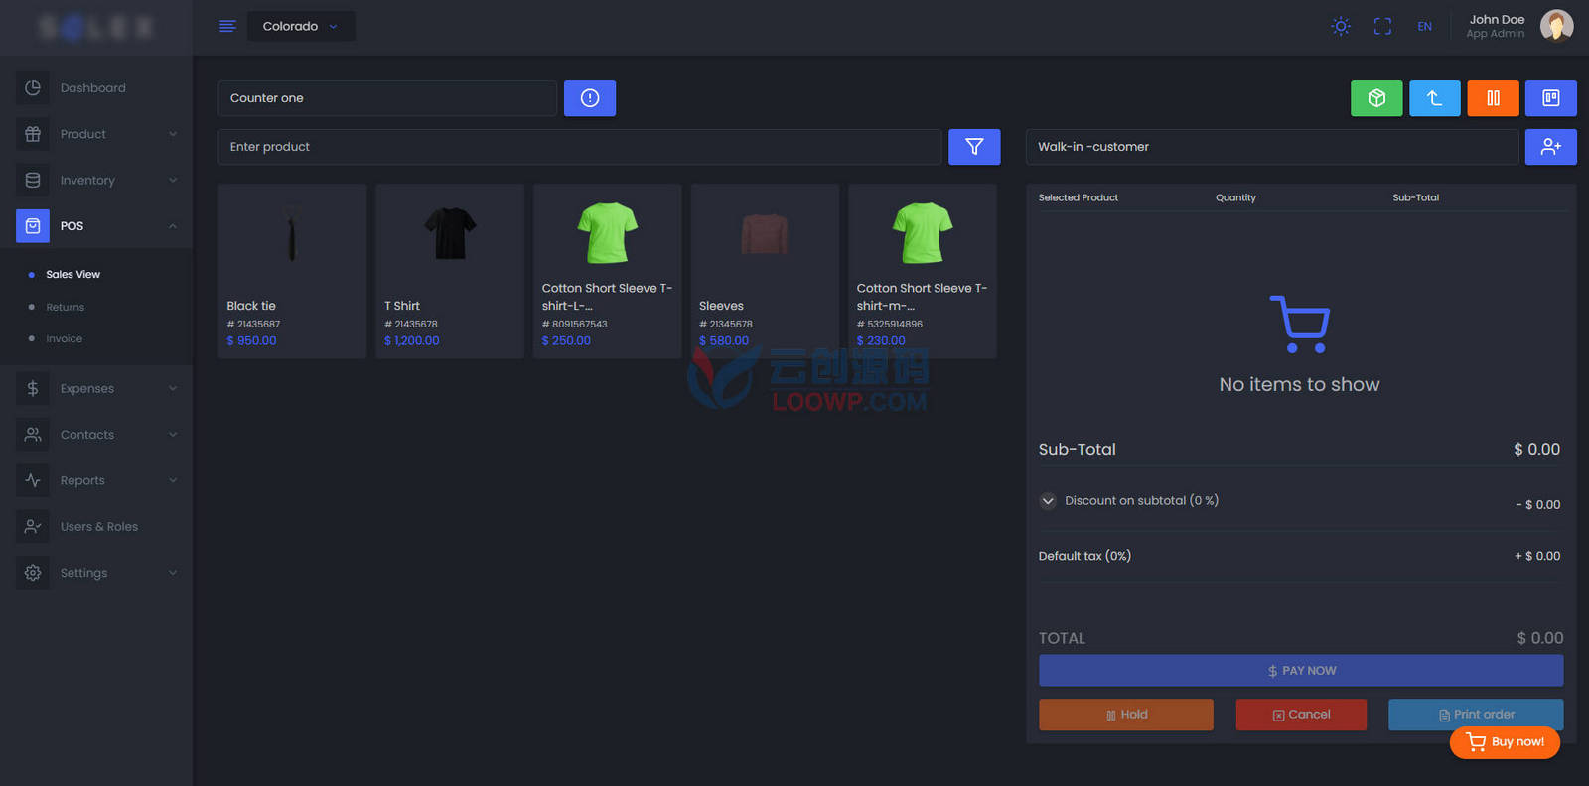Expand Reports menu chevron
Image resolution: width=1589 pixels, height=786 pixels.
pos(173,480)
